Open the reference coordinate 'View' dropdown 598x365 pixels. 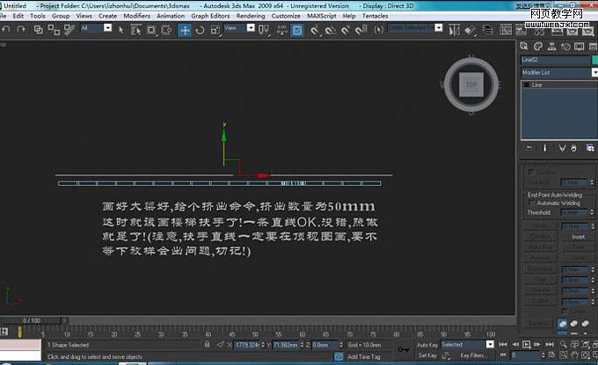251,28
